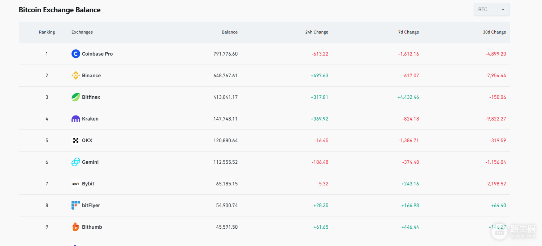Screen dimensions: 542x246
Task: Sort by the 30d Change column header
Action: [494, 32]
